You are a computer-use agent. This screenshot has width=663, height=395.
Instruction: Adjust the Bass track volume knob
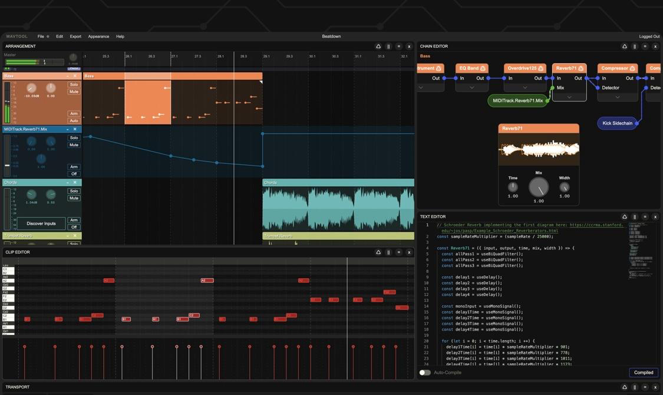click(31, 88)
